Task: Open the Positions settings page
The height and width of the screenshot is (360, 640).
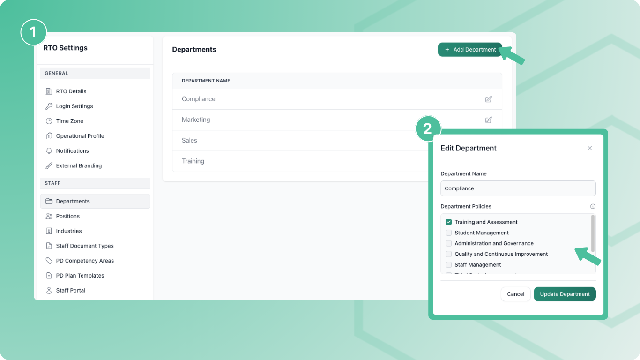Action: pyautogui.click(x=68, y=216)
